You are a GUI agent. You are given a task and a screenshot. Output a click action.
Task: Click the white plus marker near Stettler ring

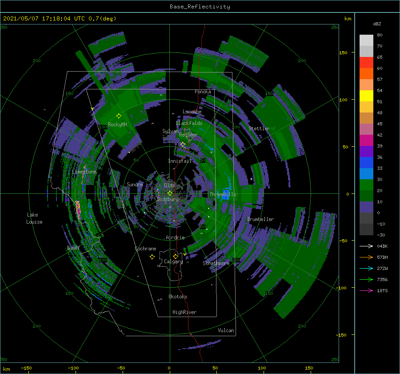pyautogui.click(x=251, y=179)
